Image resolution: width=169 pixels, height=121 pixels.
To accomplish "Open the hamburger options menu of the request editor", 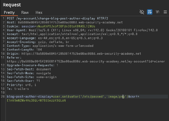I will click(x=165, y=12).
